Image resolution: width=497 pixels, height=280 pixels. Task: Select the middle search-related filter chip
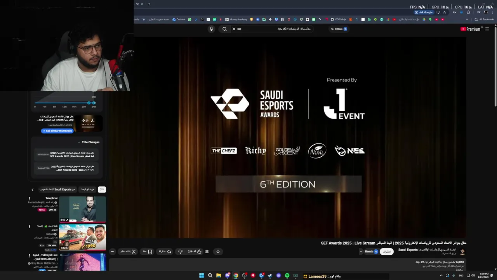coord(87,189)
